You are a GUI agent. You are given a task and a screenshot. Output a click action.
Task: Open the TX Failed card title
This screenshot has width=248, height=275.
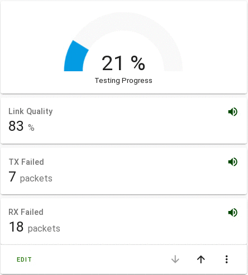click(26, 162)
